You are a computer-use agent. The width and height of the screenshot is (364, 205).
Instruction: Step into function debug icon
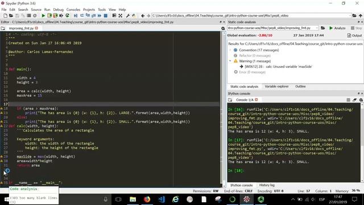click(88, 15)
